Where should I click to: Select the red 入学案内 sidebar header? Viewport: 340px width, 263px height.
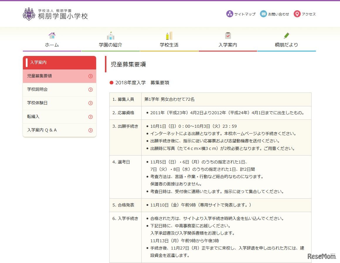(x=59, y=62)
